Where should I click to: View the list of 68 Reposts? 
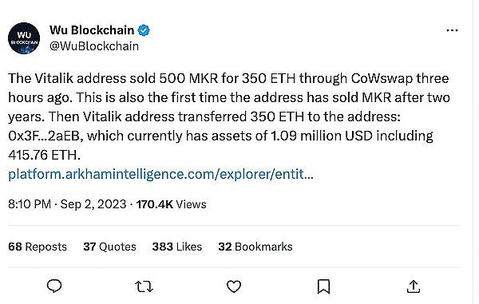coord(38,247)
